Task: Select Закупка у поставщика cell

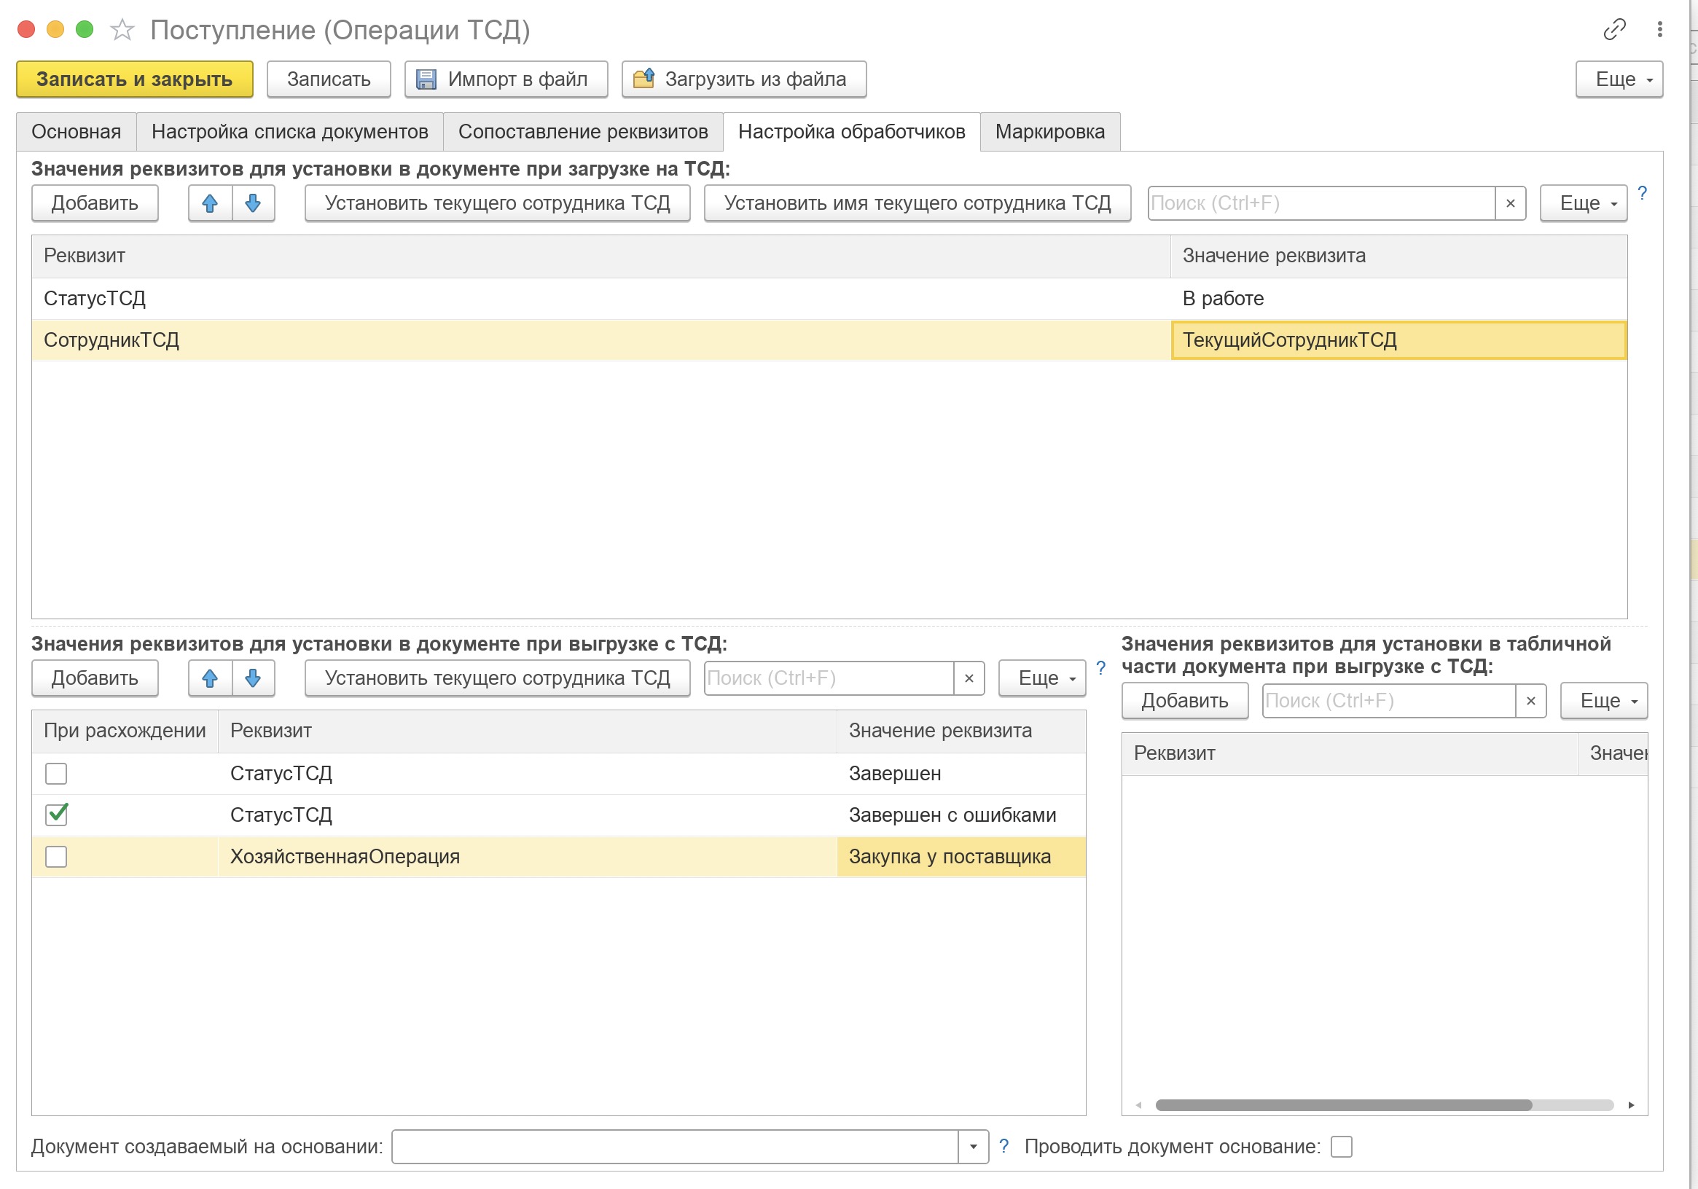Action: click(x=960, y=856)
